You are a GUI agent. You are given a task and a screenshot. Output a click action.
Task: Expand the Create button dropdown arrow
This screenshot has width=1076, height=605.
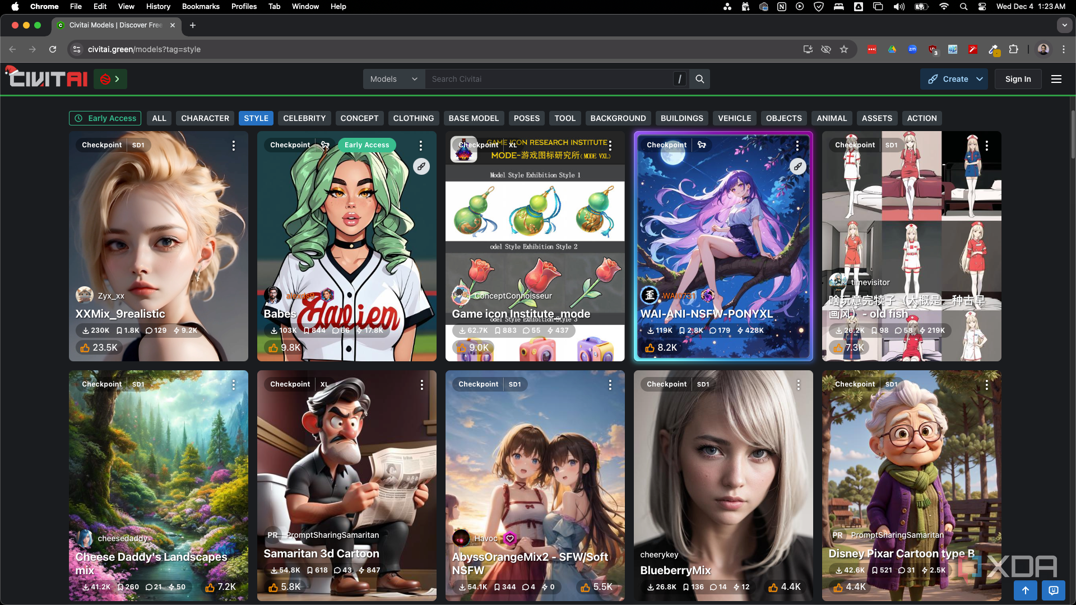[x=980, y=79]
